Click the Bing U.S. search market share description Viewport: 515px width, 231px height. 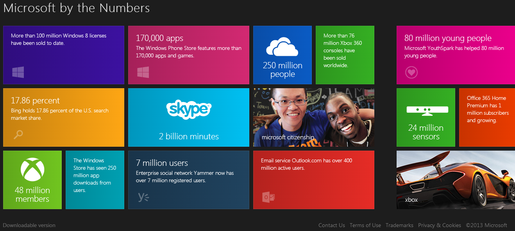60,114
